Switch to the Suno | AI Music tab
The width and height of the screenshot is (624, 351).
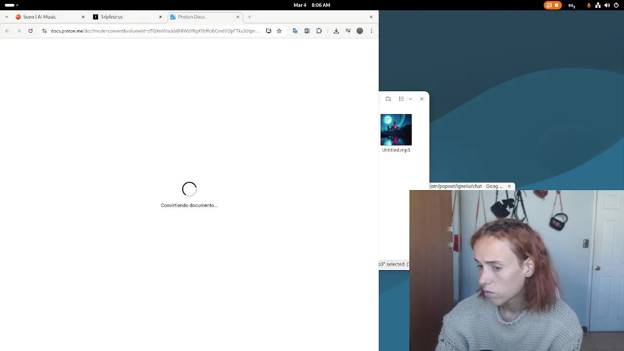49,17
